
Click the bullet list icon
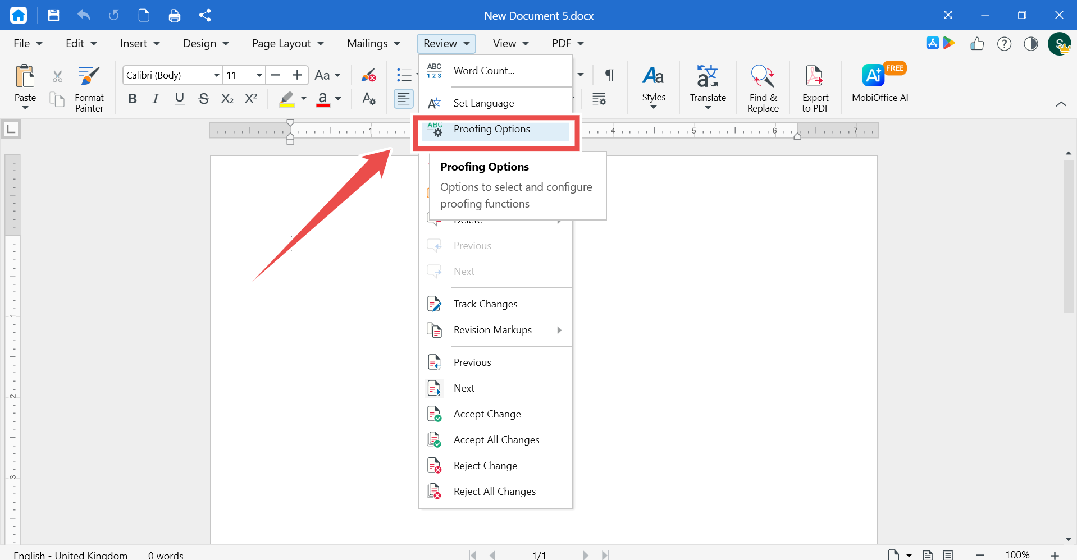pyautogui.click(x=404, y=75)
